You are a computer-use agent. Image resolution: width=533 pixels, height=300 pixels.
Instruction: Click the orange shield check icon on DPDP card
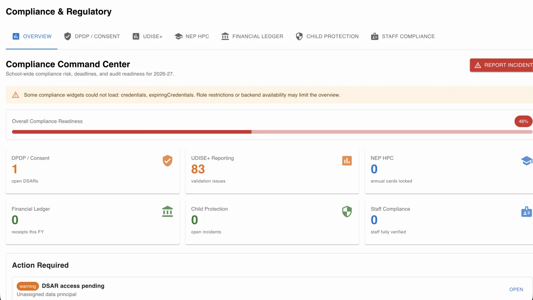168,161
